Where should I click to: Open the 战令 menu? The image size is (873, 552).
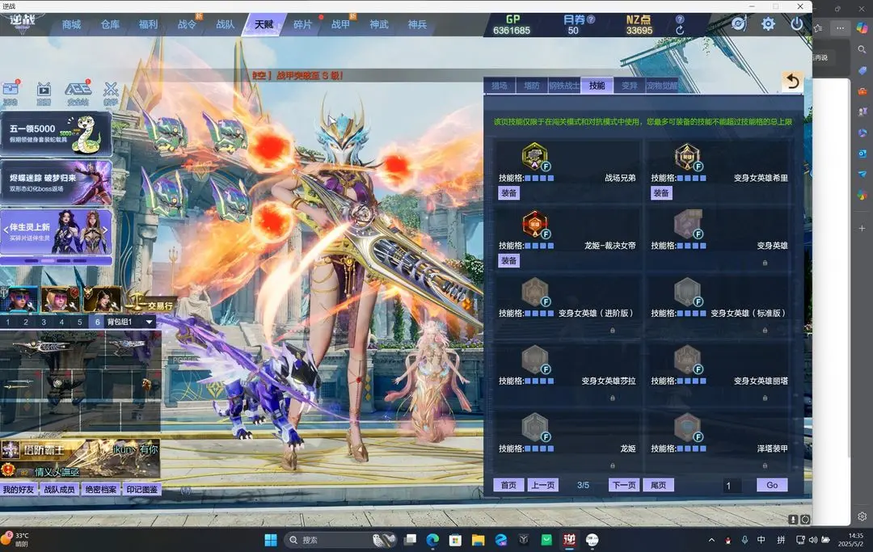(x=187, y=24)
